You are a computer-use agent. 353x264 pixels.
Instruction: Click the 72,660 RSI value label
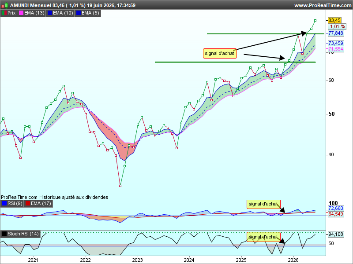[x=336, y=208]
